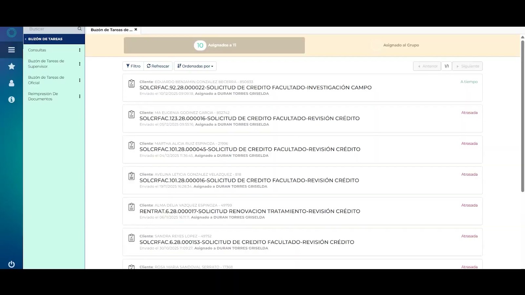Collapse the BUZÓN DE TAREAS panel

(x=26, y=39)
